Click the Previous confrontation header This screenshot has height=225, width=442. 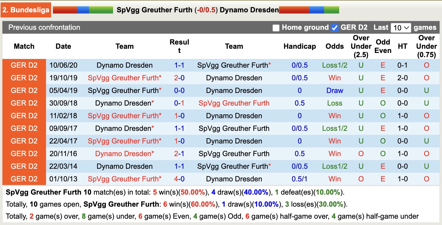(x=44, y=27)
